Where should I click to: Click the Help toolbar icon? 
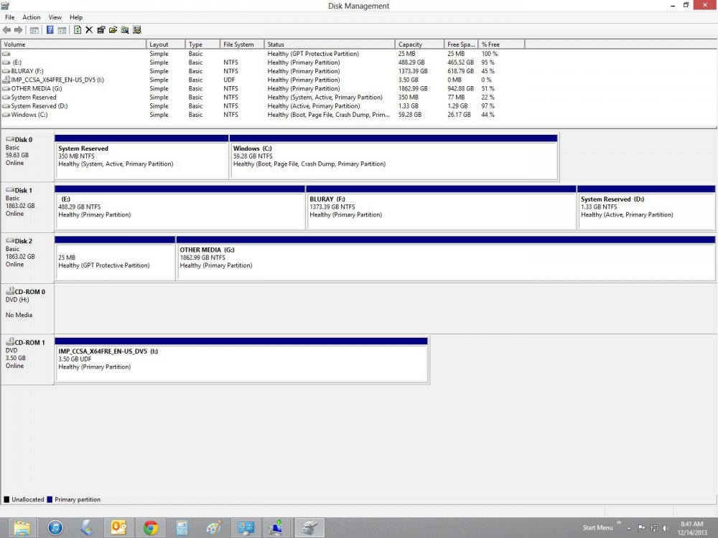point(49,29)
